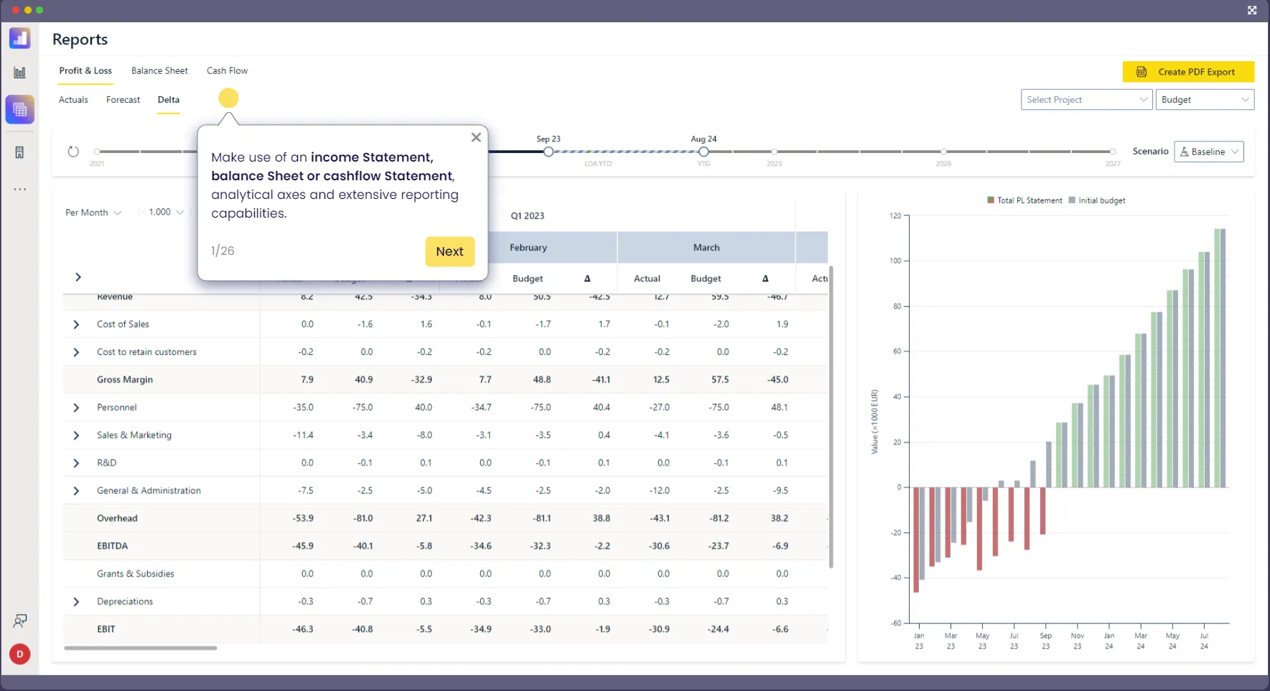Open the Dashboards bar-chart icon in sidebar
Screen dimensions: 1270x691
19,71
